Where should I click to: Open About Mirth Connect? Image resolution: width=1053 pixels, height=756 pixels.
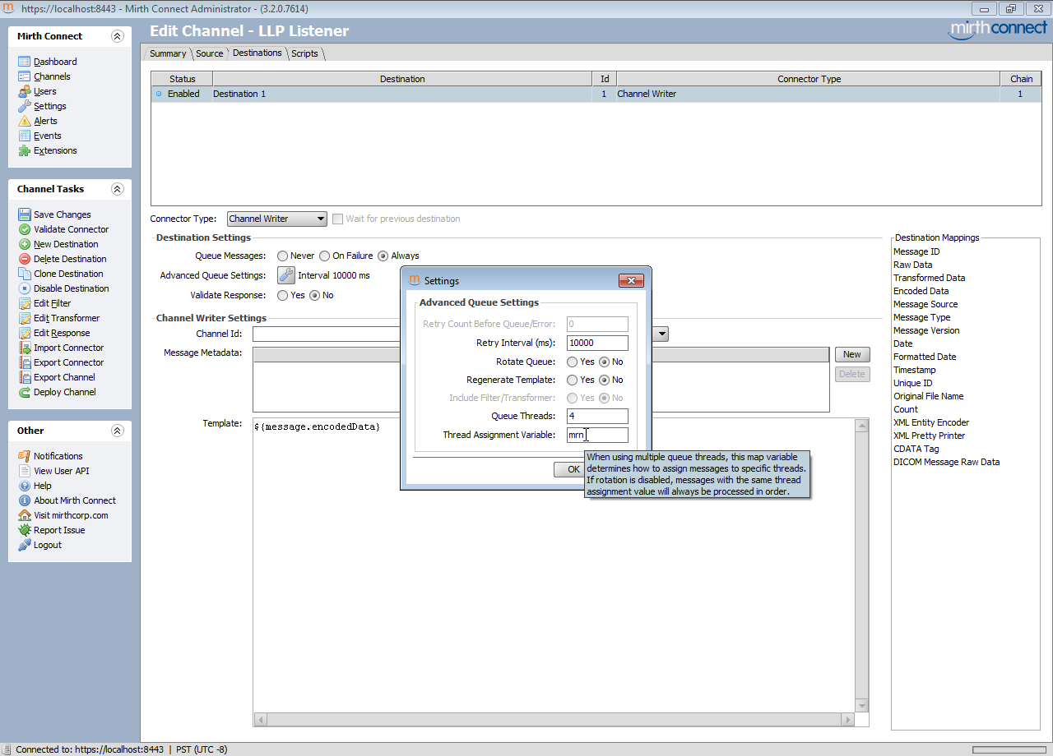(x=75, y=500)
